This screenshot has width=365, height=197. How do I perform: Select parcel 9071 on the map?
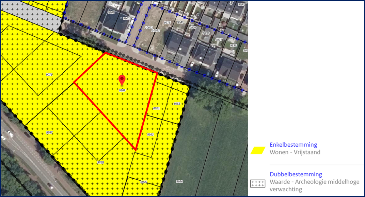point(49,74)
